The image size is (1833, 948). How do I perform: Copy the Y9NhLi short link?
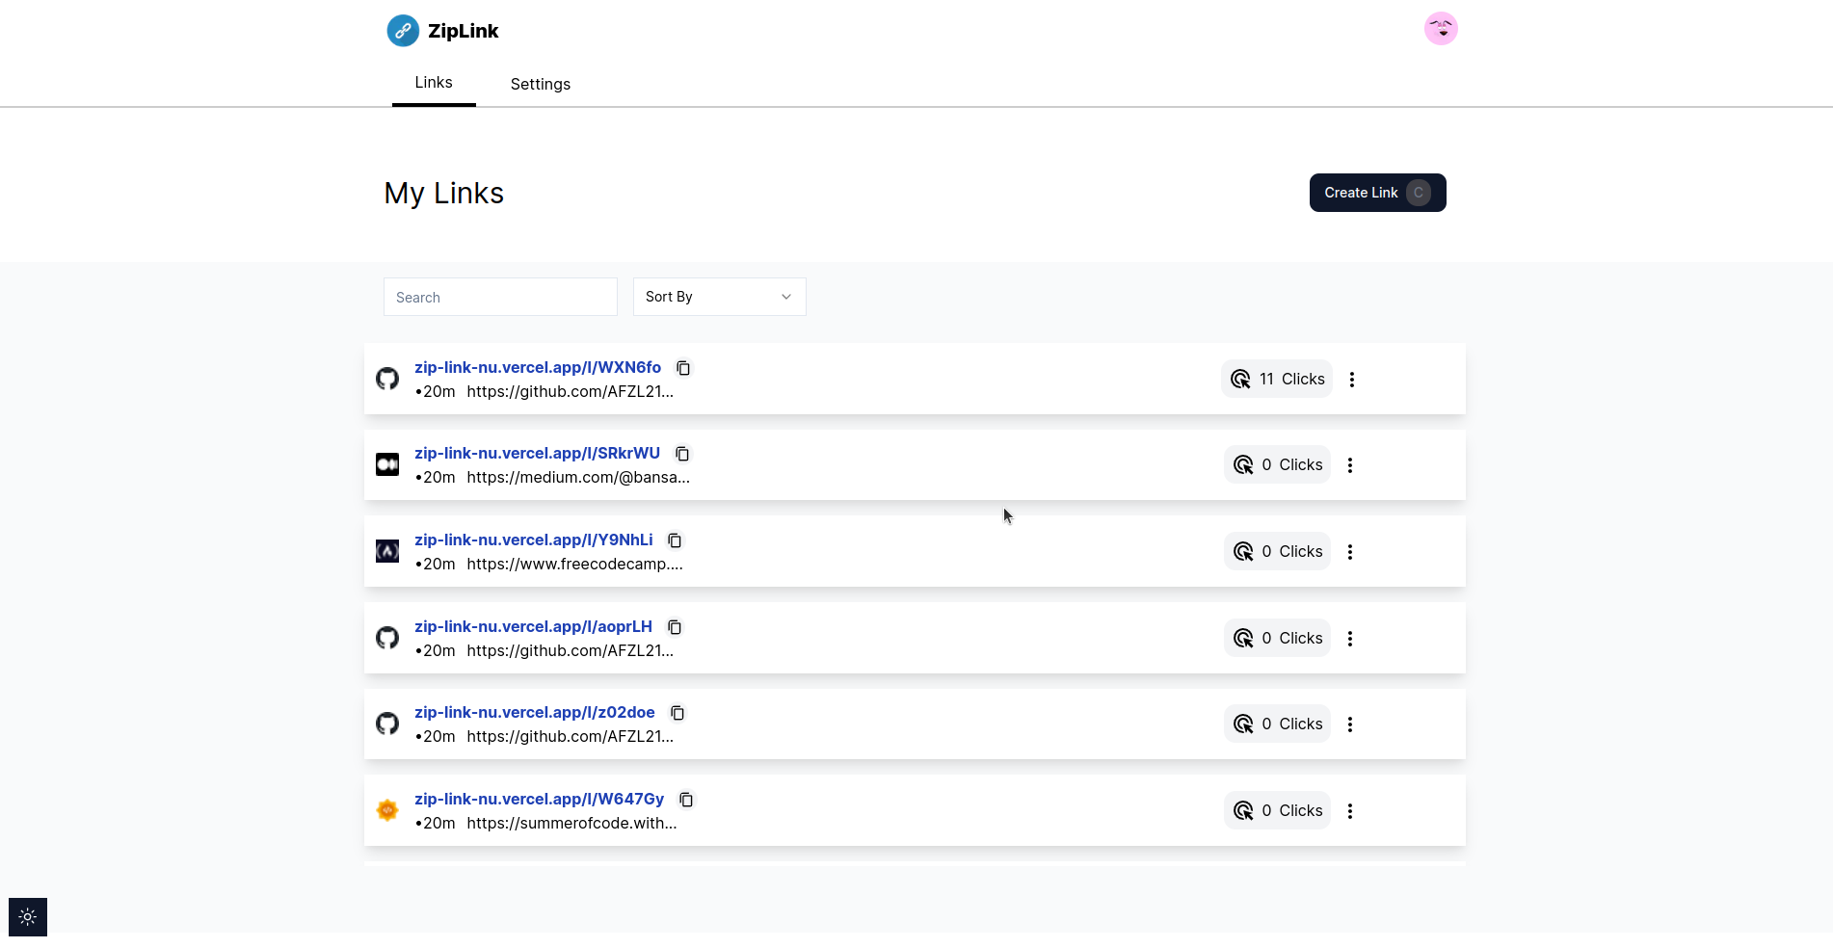pos(675,540)
